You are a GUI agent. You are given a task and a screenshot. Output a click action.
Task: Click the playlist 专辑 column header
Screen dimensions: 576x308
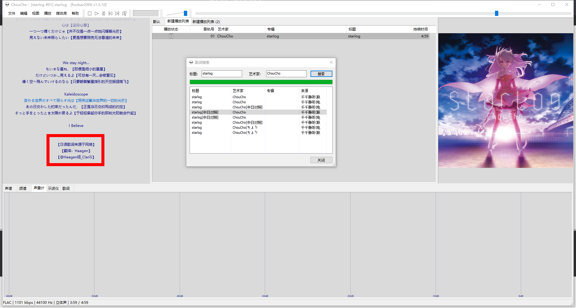pyautogui.click(x=306, y=29)
